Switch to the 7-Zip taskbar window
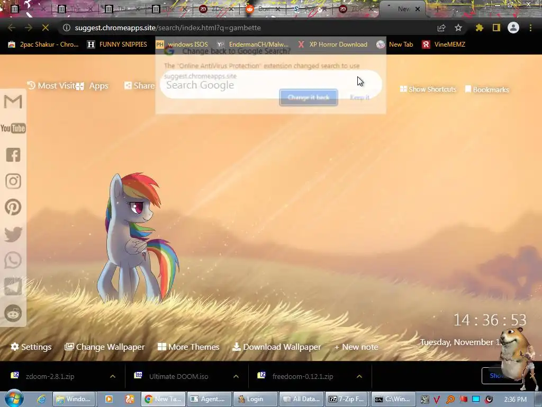The image size is (542, 407). click(348, 399)
